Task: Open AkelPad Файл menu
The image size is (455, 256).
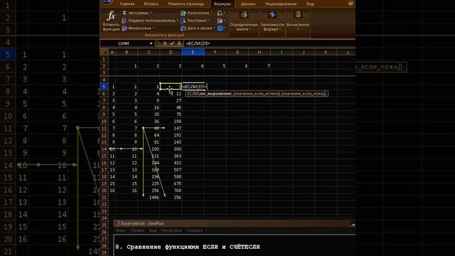Action: pos(121,230)
